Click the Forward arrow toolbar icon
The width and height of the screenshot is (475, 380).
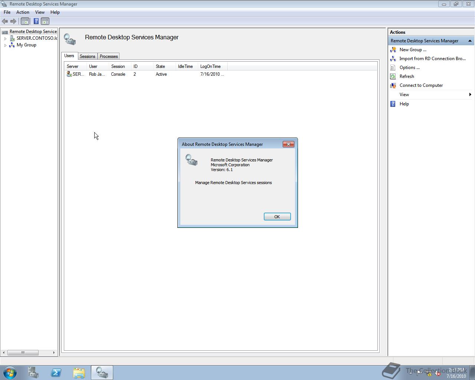pyautogui.click(x=13, y=22)
